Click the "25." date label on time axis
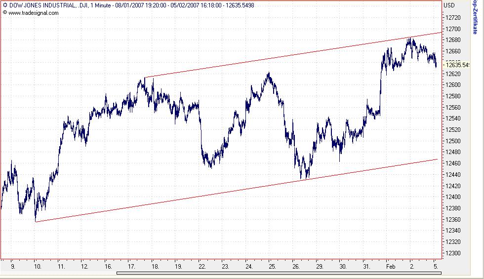484x279 pixels. coord(272,266)
